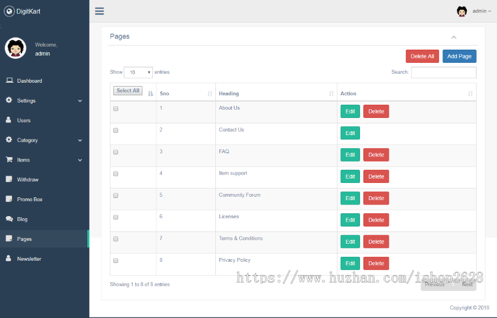
Task: Edit the FAQ page
Action: (x=350, y=155)
